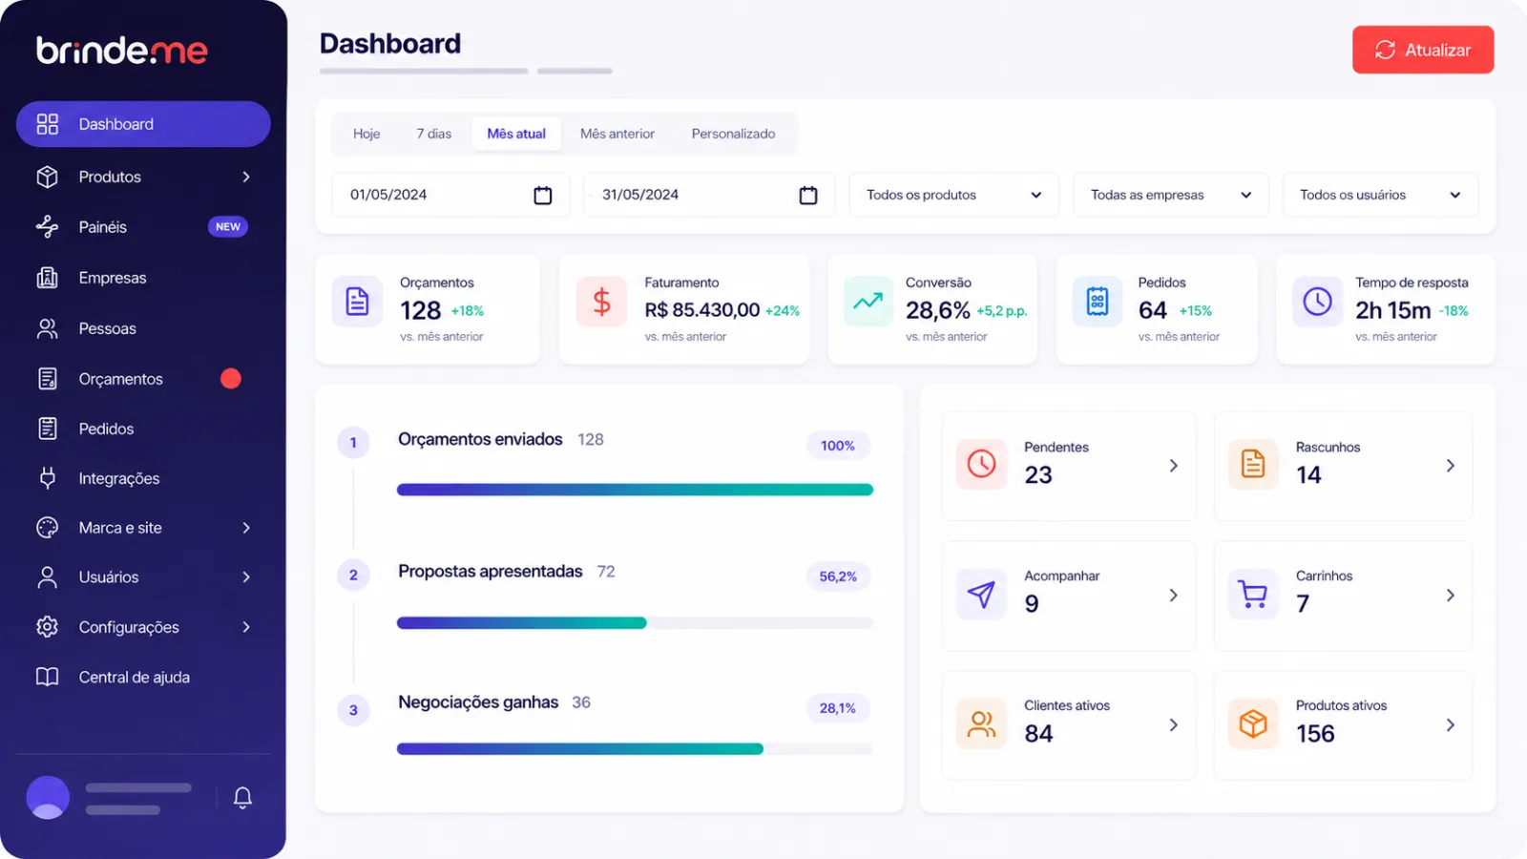Open the notifications bell icon
The width and height of the screenshot is (1527, 859).
(x=242, y=797)
